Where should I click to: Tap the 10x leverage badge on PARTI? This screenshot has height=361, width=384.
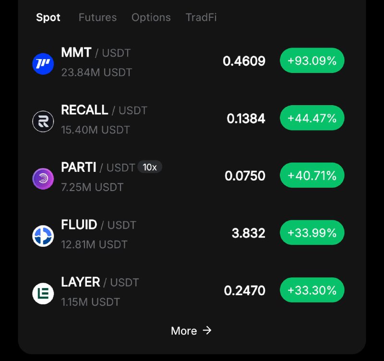coord(150,167)
